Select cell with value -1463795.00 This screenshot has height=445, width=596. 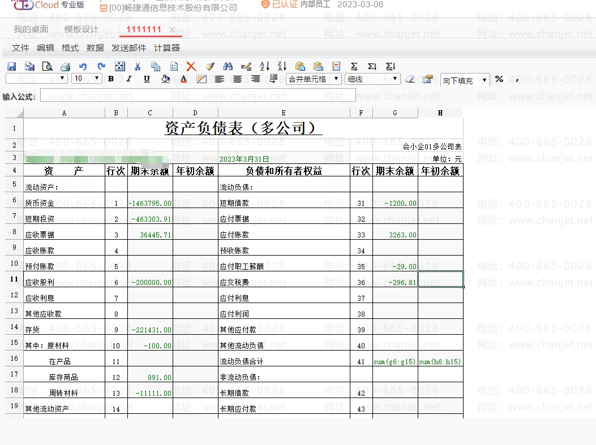150,200
